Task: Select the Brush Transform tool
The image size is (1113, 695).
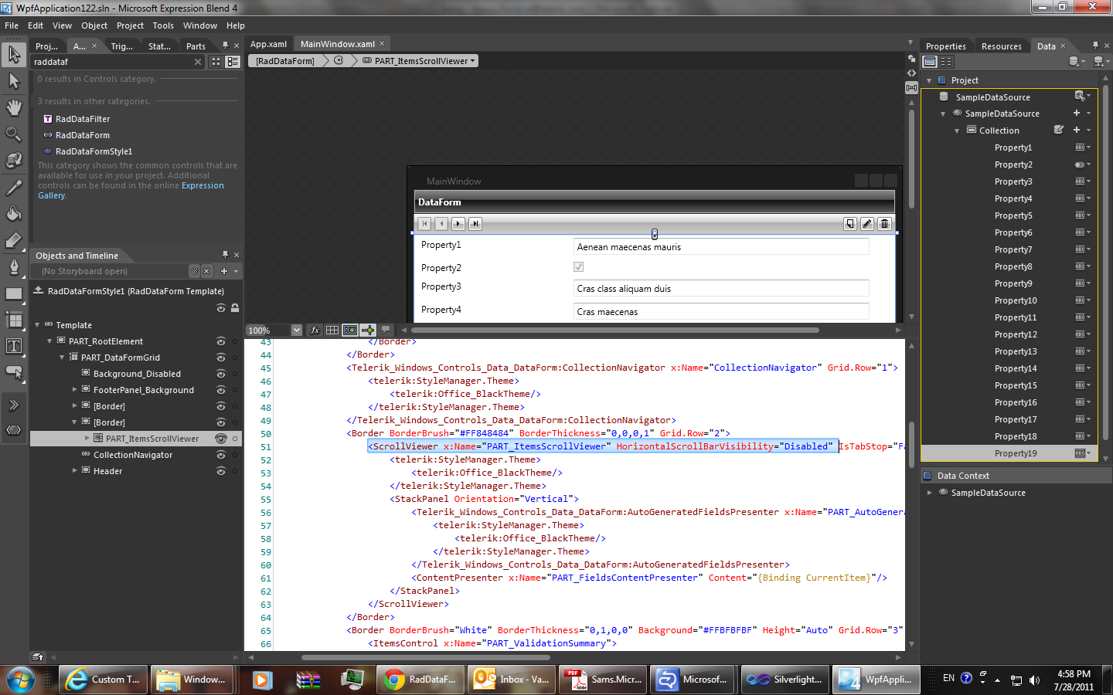Action: pos(14,240)
